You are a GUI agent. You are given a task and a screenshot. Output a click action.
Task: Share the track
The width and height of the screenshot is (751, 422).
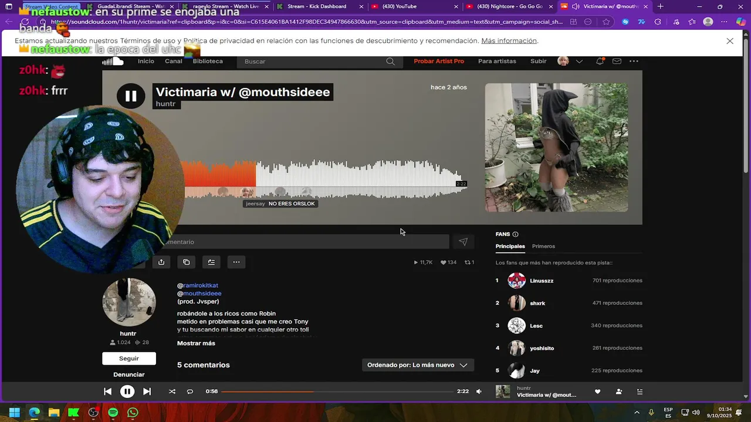[161, 262]
